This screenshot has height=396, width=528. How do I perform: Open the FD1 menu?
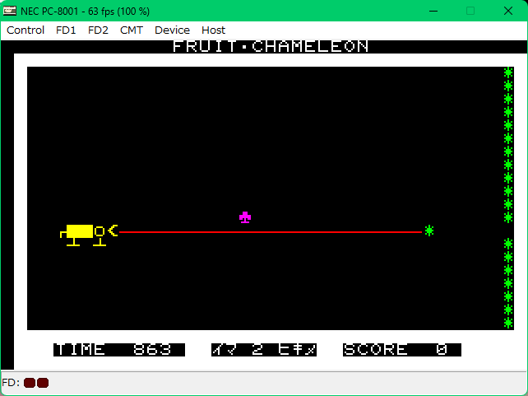tap(66, 30)
